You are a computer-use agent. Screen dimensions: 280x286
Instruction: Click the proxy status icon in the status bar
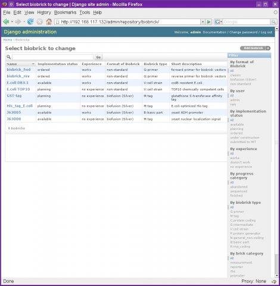274,281
